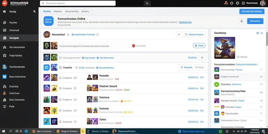Toggle the checkbox beside Cnrolle
268x134 pixels.
pos(60,68)
